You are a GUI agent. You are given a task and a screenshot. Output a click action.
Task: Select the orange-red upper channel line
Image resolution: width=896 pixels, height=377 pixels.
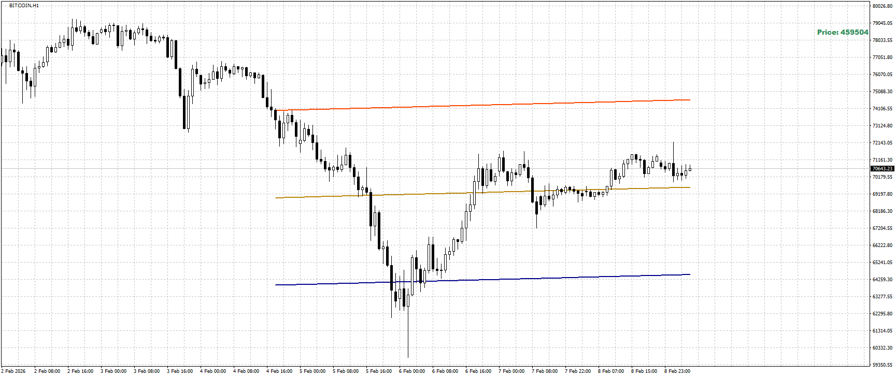pyautogui.click(x=483, y=105)
